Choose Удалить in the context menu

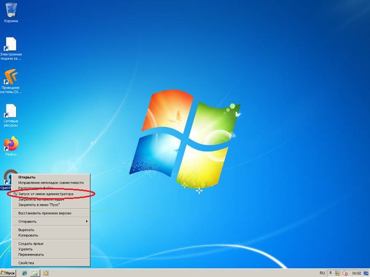pyautogui.click(x=51, y=249)
